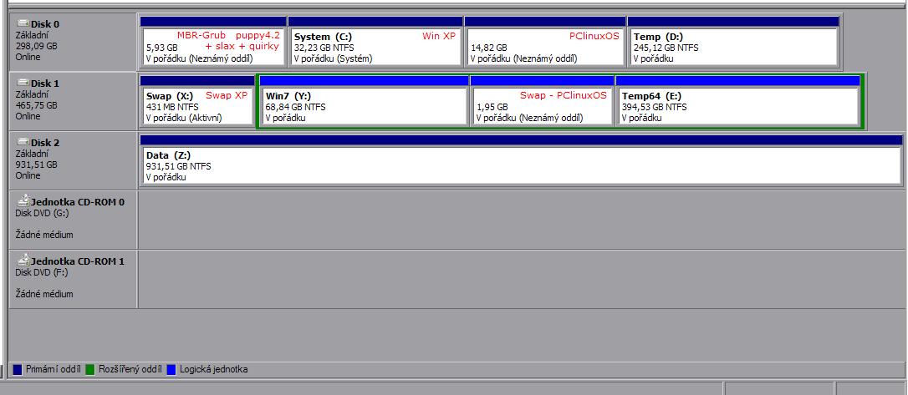Screen dimensions: 908x395
Task: Click the Disk DVD (F:) text
Action: (x=42, y=271)
